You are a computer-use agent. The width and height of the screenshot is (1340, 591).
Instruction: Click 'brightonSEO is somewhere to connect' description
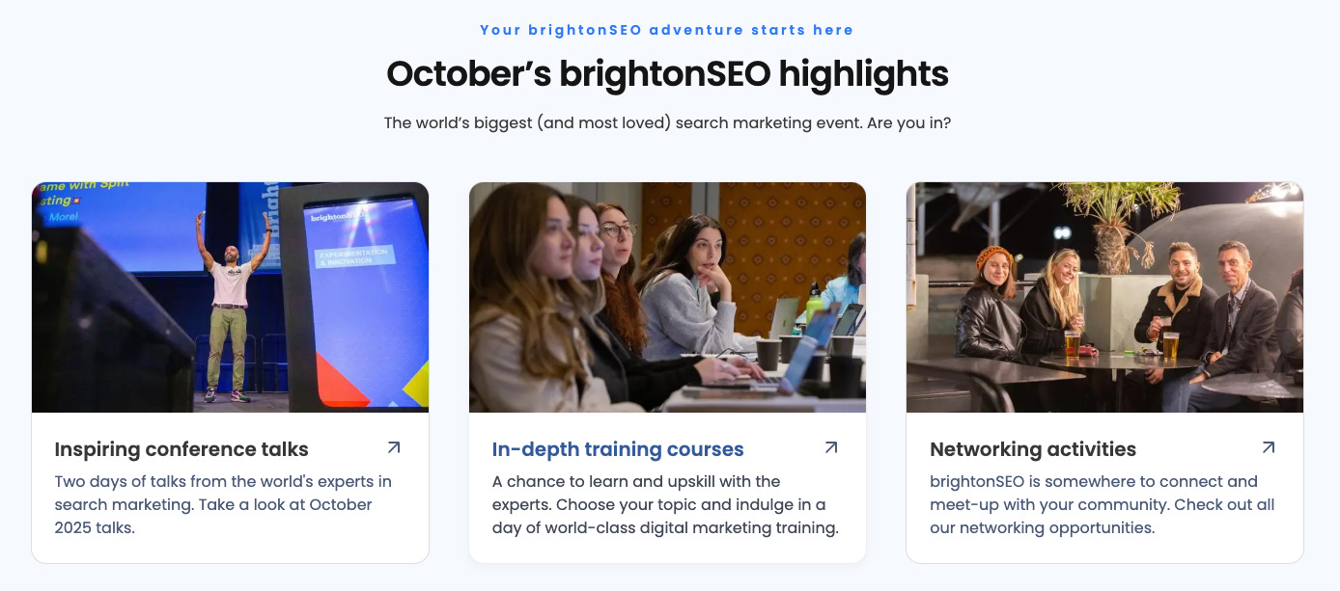[x=1103, y=504]
